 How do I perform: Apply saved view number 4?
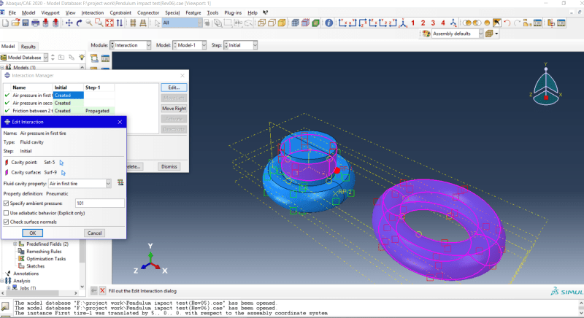click(x=443, y=23)
